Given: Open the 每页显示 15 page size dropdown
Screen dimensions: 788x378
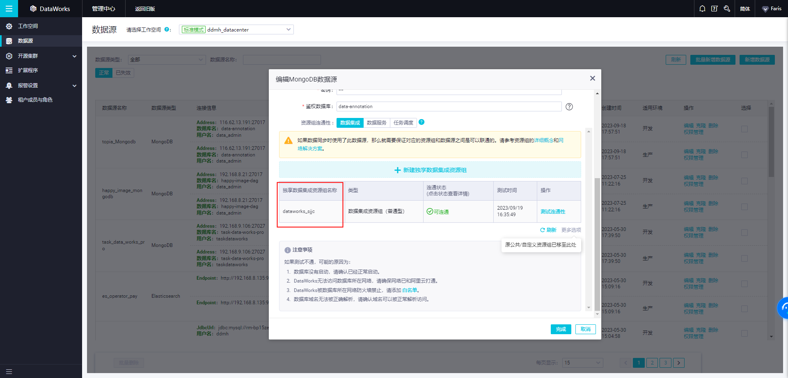Looking at the screenshot, I should click(x=583, y=363).
